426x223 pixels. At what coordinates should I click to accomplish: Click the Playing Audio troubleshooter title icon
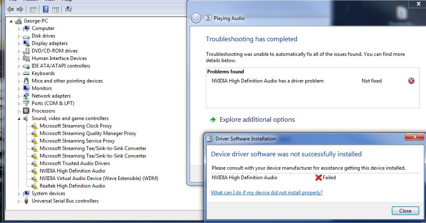click(208, 18)
